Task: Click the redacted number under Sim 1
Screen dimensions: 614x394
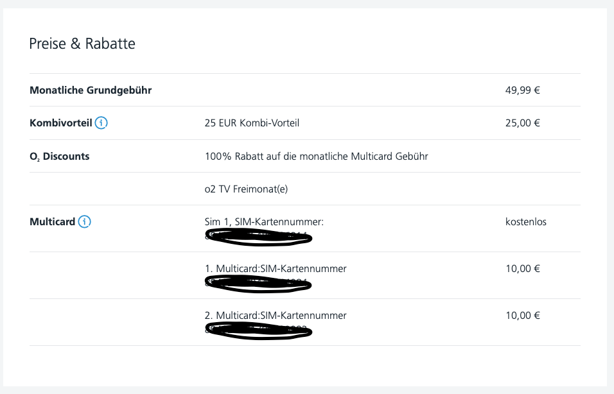Action: 258,237
